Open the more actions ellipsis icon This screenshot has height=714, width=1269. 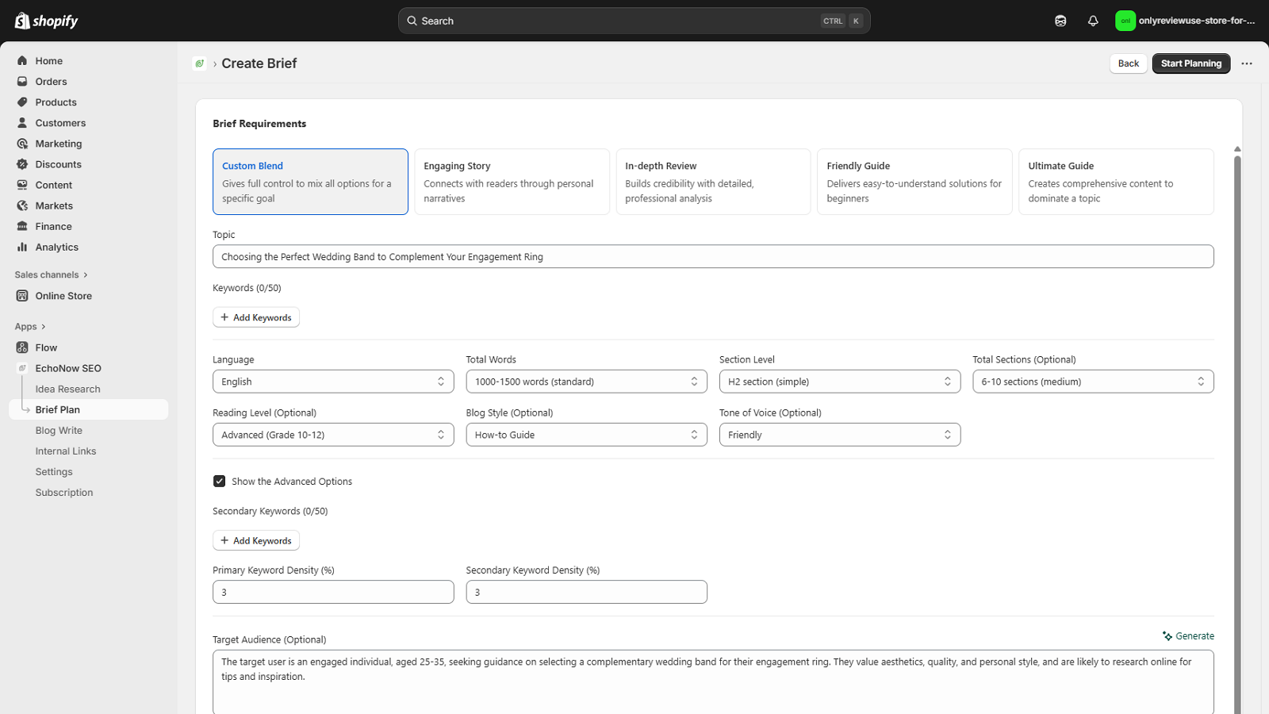pos(1247,63)
